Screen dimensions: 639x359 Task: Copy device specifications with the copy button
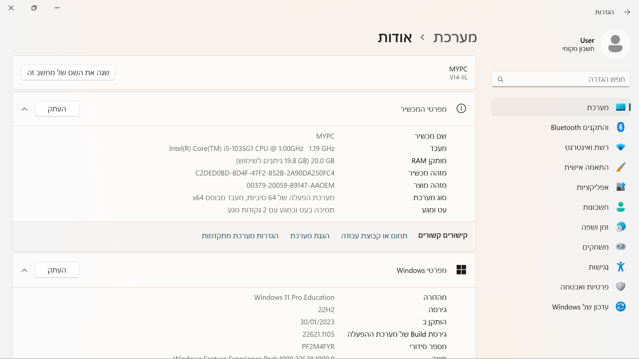pos(57,109)
